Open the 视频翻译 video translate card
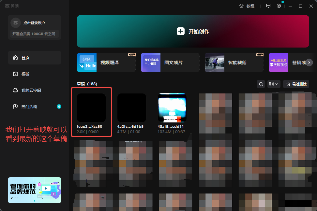The height and width of the screenshot is (211, 317). [106, 63]
